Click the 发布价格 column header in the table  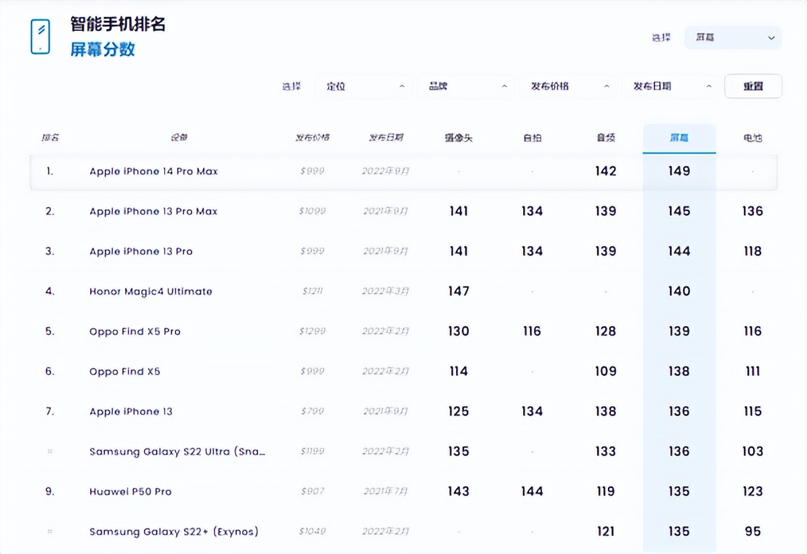pos(313,138)
